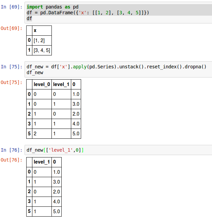Viewport: 212px width, 219px height.
Task: Click 'pd.DataFrame' in the In [69] cell
Action: pos(57,13)
